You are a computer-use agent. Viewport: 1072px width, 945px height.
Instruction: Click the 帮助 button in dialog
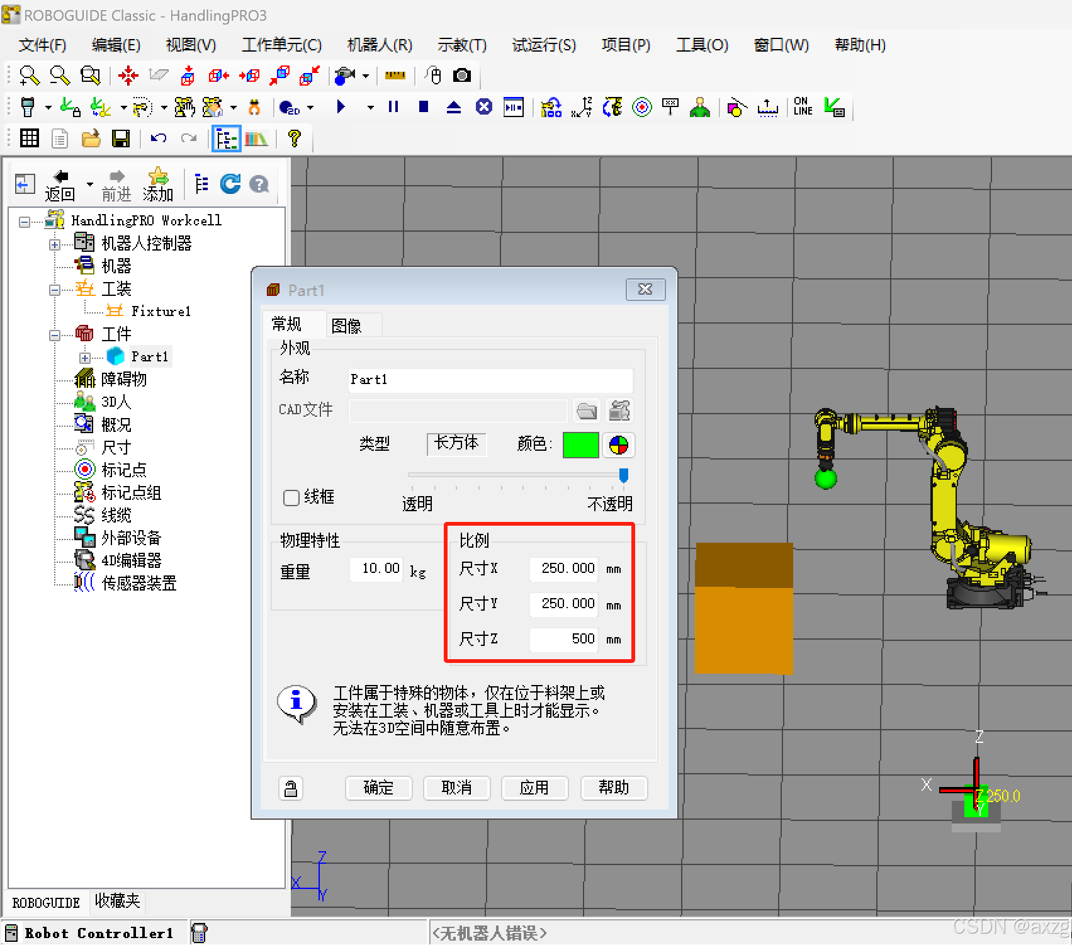coord(614,788)
